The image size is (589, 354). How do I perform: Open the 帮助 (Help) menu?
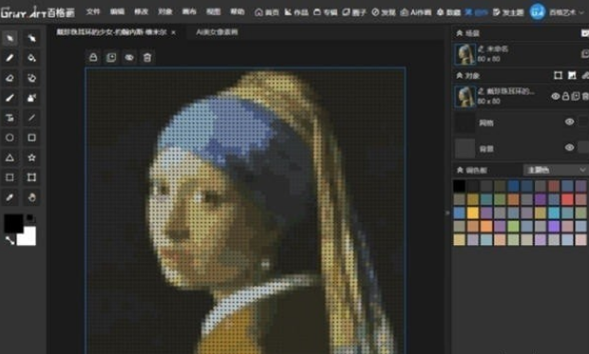point(237,11)
